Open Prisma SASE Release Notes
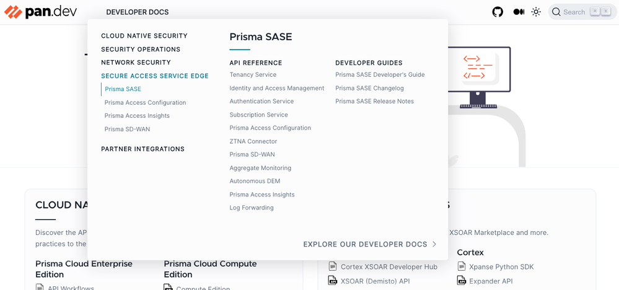The width and height of the screenshot is (619, 290). click(x=374, y=101)
